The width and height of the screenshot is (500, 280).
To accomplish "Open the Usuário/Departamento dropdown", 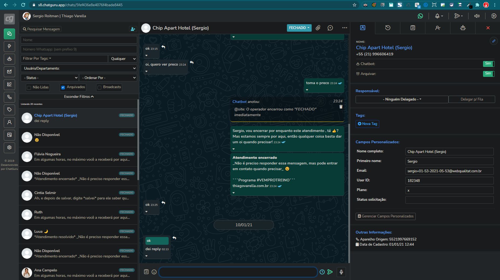I will (x=79, y=68).
